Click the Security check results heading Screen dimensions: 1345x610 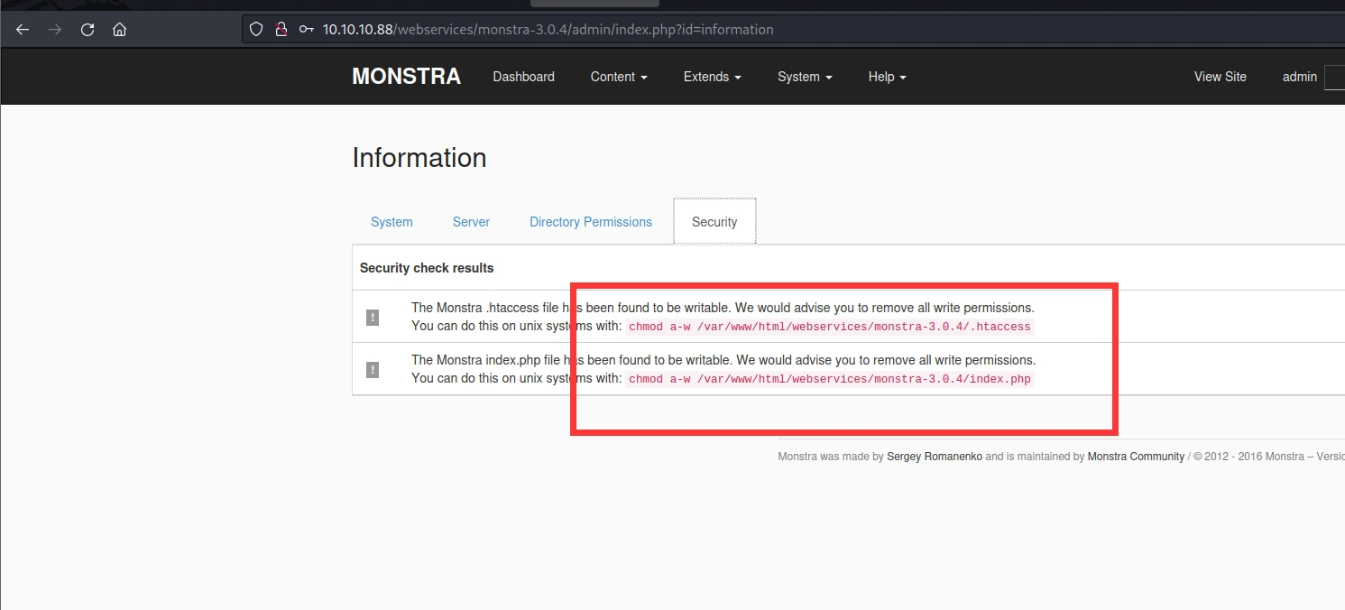point(427,268)
